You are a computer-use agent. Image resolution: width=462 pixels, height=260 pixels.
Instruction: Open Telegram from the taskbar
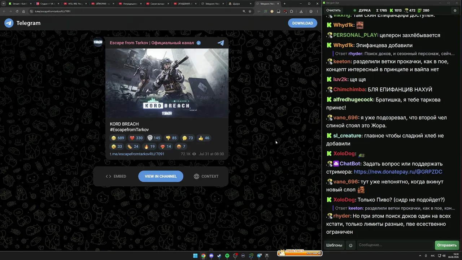click(259, 256)
